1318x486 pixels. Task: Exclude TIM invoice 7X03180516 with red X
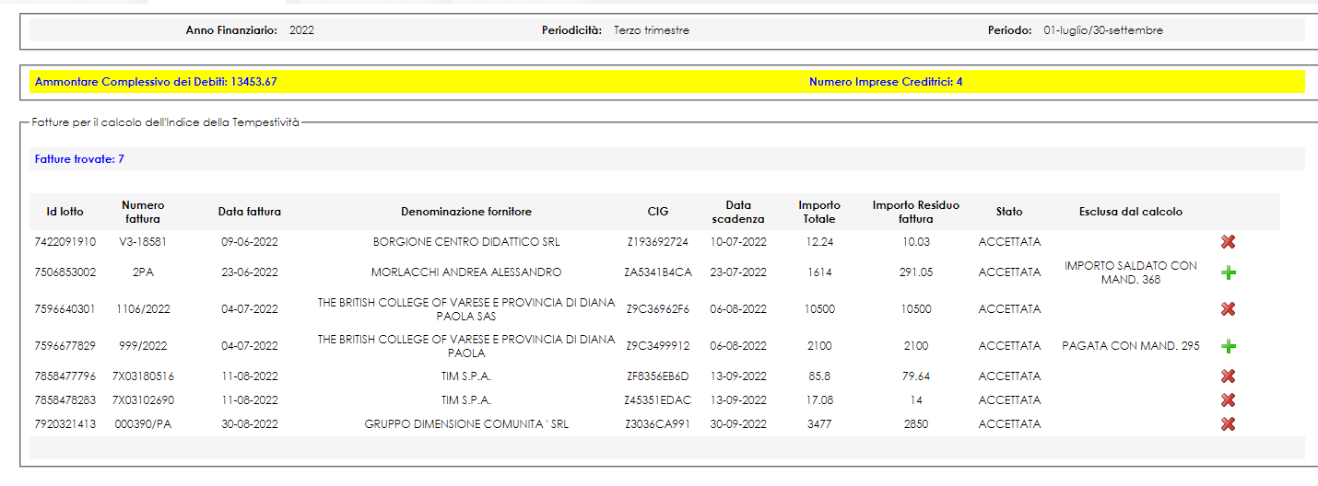1228,376
